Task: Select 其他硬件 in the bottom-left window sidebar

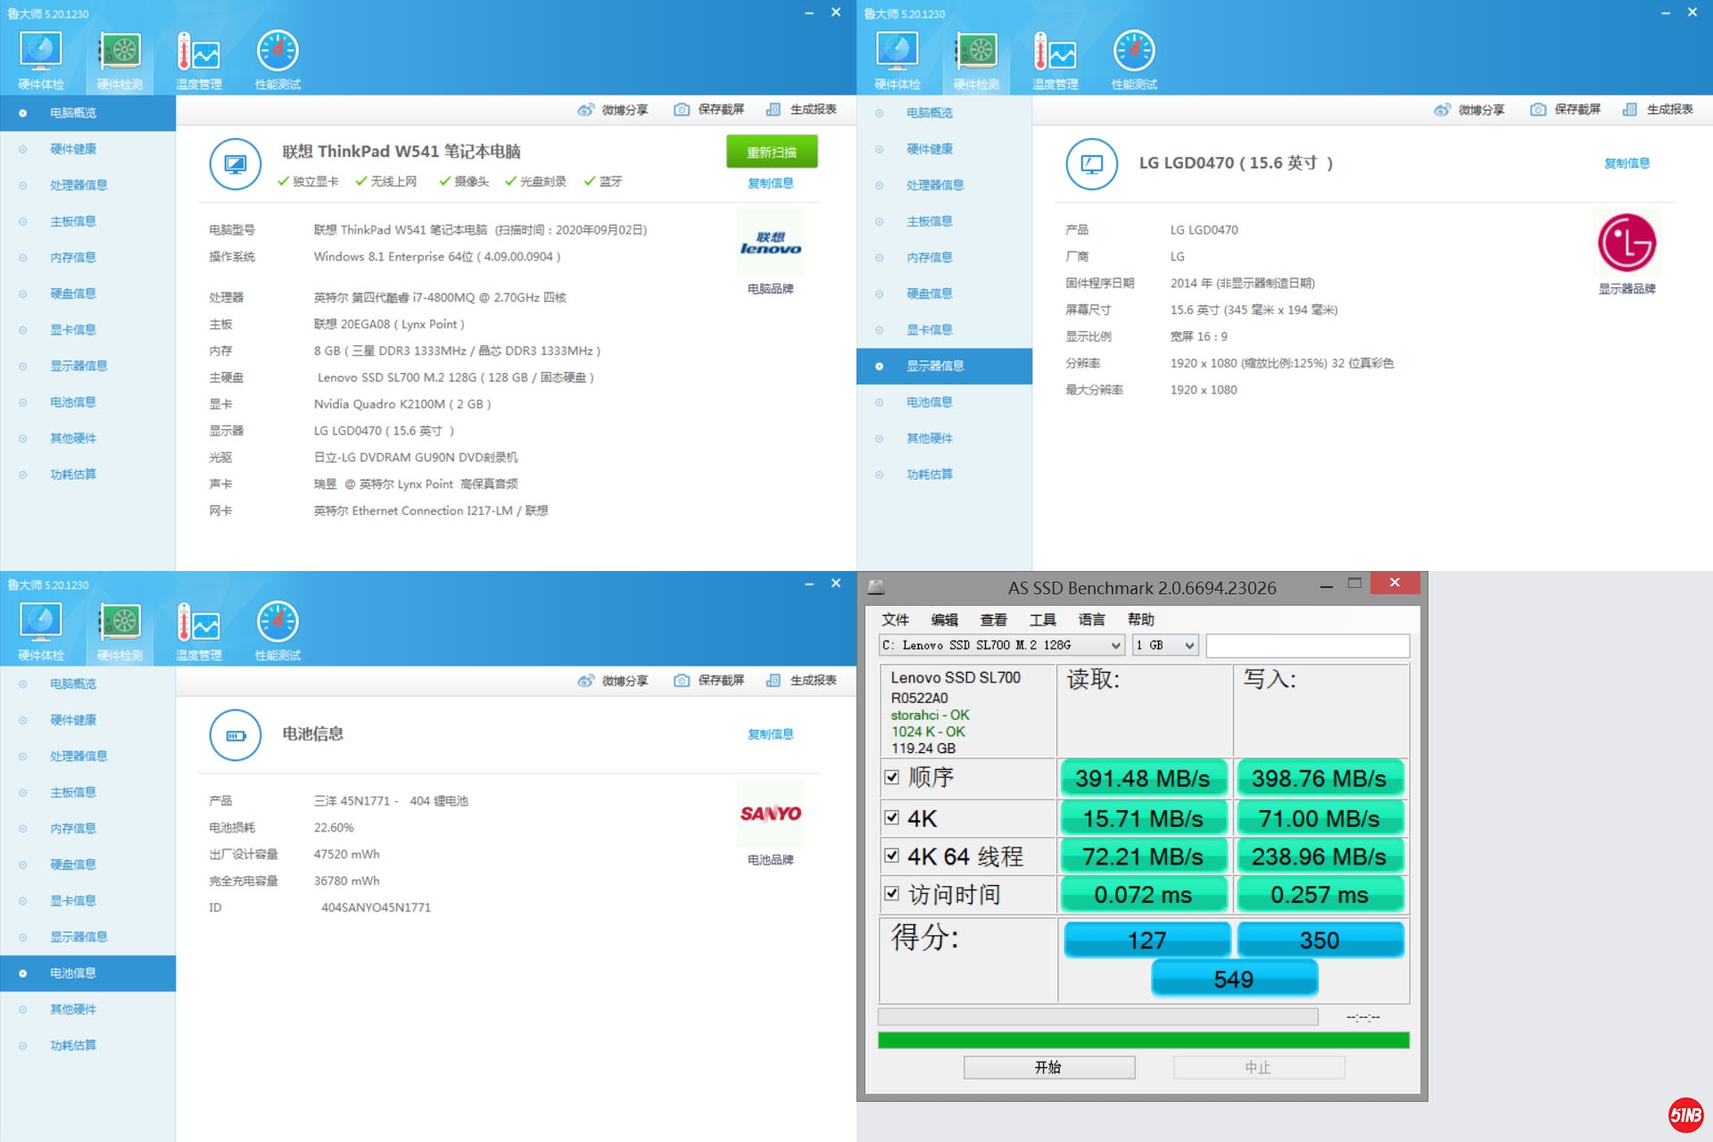Action: click(x=87, y=1009)
